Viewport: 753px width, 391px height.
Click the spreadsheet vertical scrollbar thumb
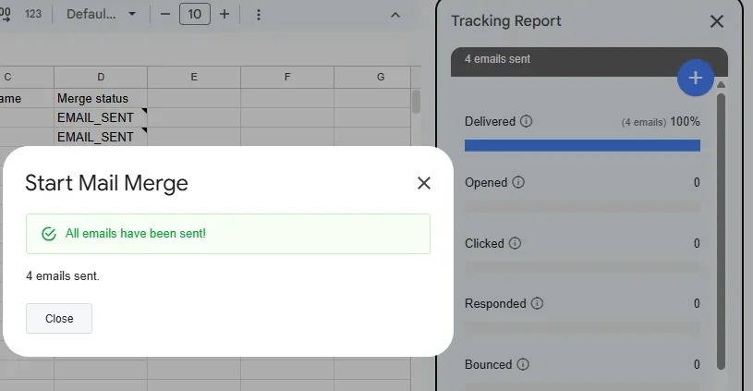(416, 102)
